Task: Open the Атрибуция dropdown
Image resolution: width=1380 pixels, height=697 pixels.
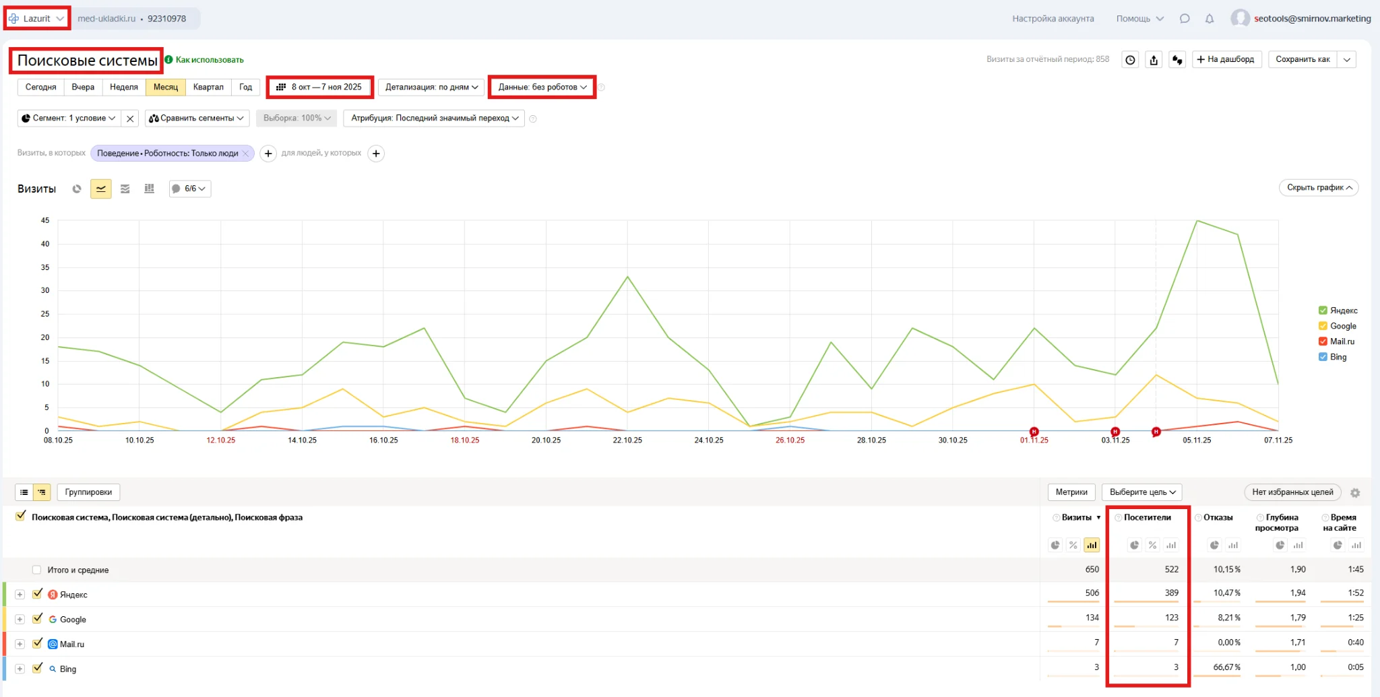Action: point(434,119)
